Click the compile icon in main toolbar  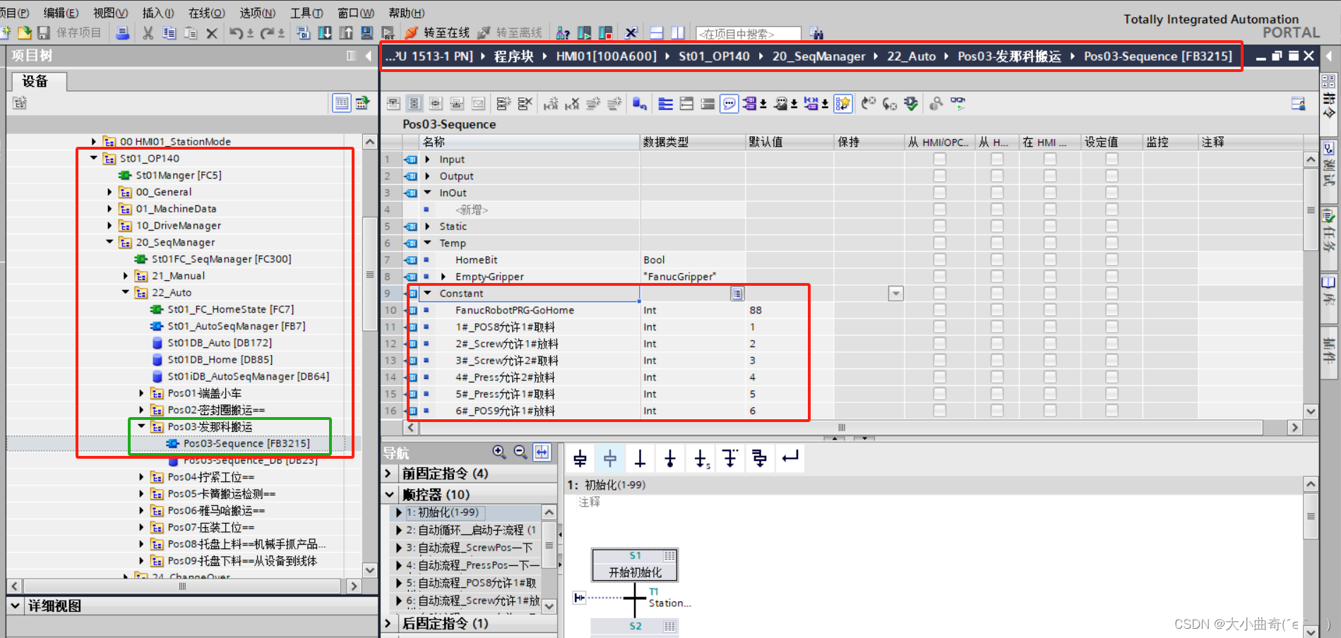(x=304, y=32)
